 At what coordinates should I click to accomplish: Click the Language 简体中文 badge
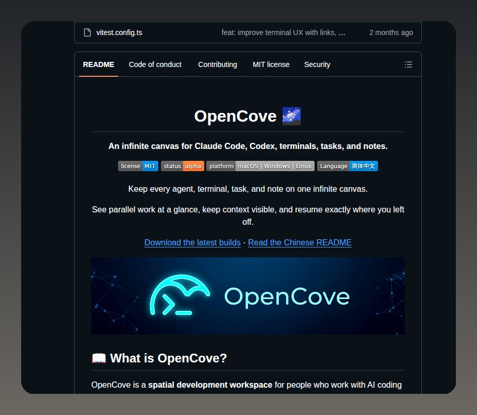pyautogui.click(x=348, y=166)
